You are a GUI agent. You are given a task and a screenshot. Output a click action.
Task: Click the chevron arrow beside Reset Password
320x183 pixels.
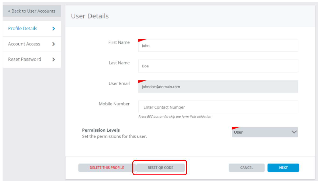click(54, 60)
